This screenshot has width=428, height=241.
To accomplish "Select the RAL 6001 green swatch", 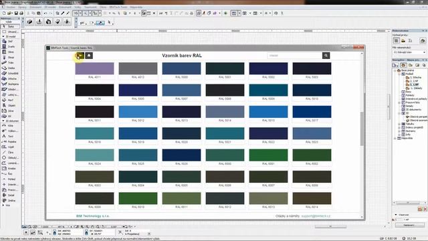I will tap(268, 155).
